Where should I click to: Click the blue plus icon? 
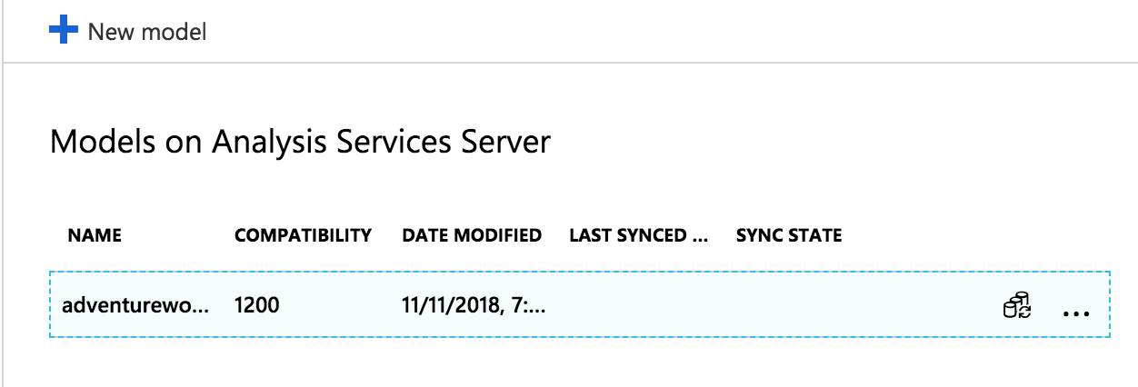tap(64, 32)
